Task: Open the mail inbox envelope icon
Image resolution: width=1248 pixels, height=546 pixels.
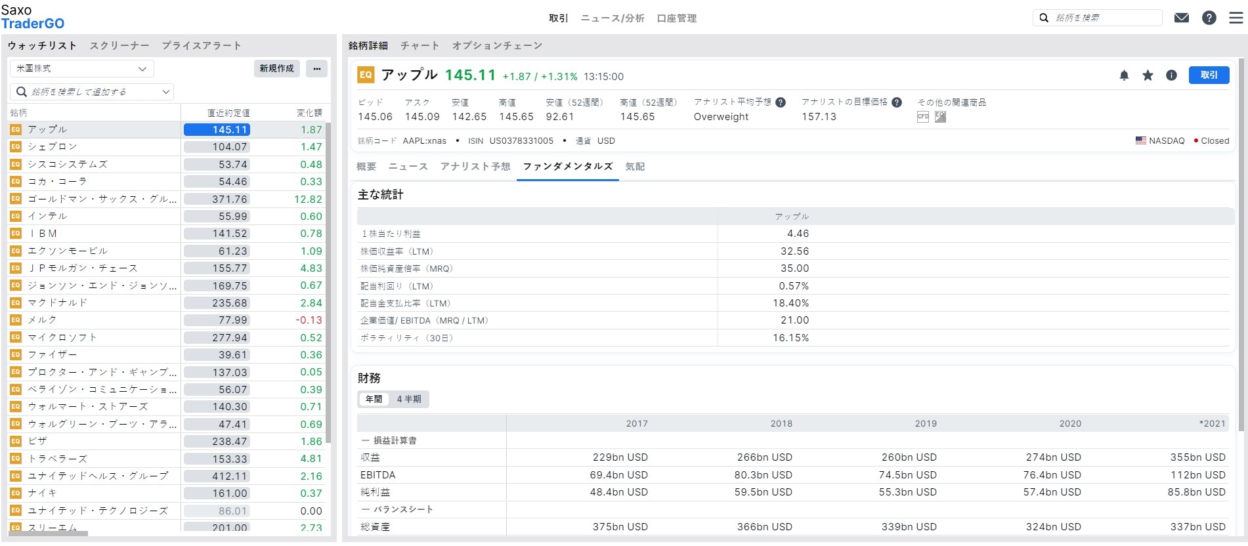Action: coord(1182,18)
